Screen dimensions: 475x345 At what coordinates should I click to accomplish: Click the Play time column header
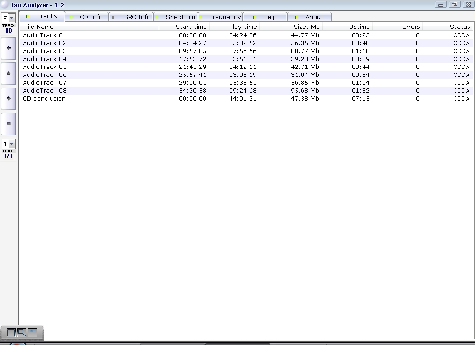click(243, 27)
